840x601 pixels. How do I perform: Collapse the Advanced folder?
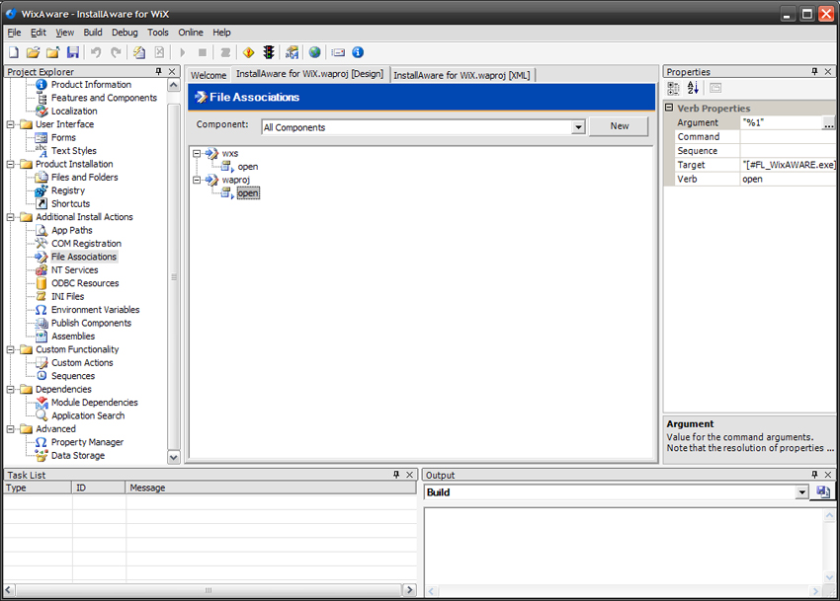[11, 428]
